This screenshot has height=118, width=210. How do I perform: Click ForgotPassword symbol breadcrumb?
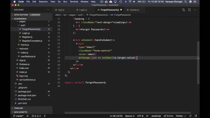[x=121, y=15]
